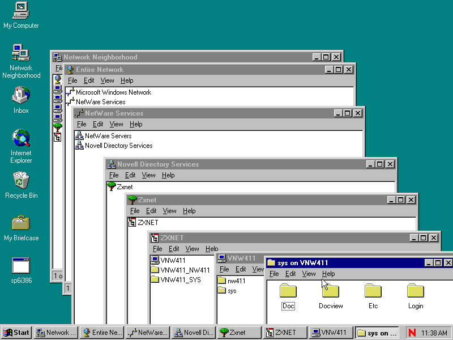Switch to Zxnet taskbar button
This screenshot has width=453, height=340.
[239, 333]
